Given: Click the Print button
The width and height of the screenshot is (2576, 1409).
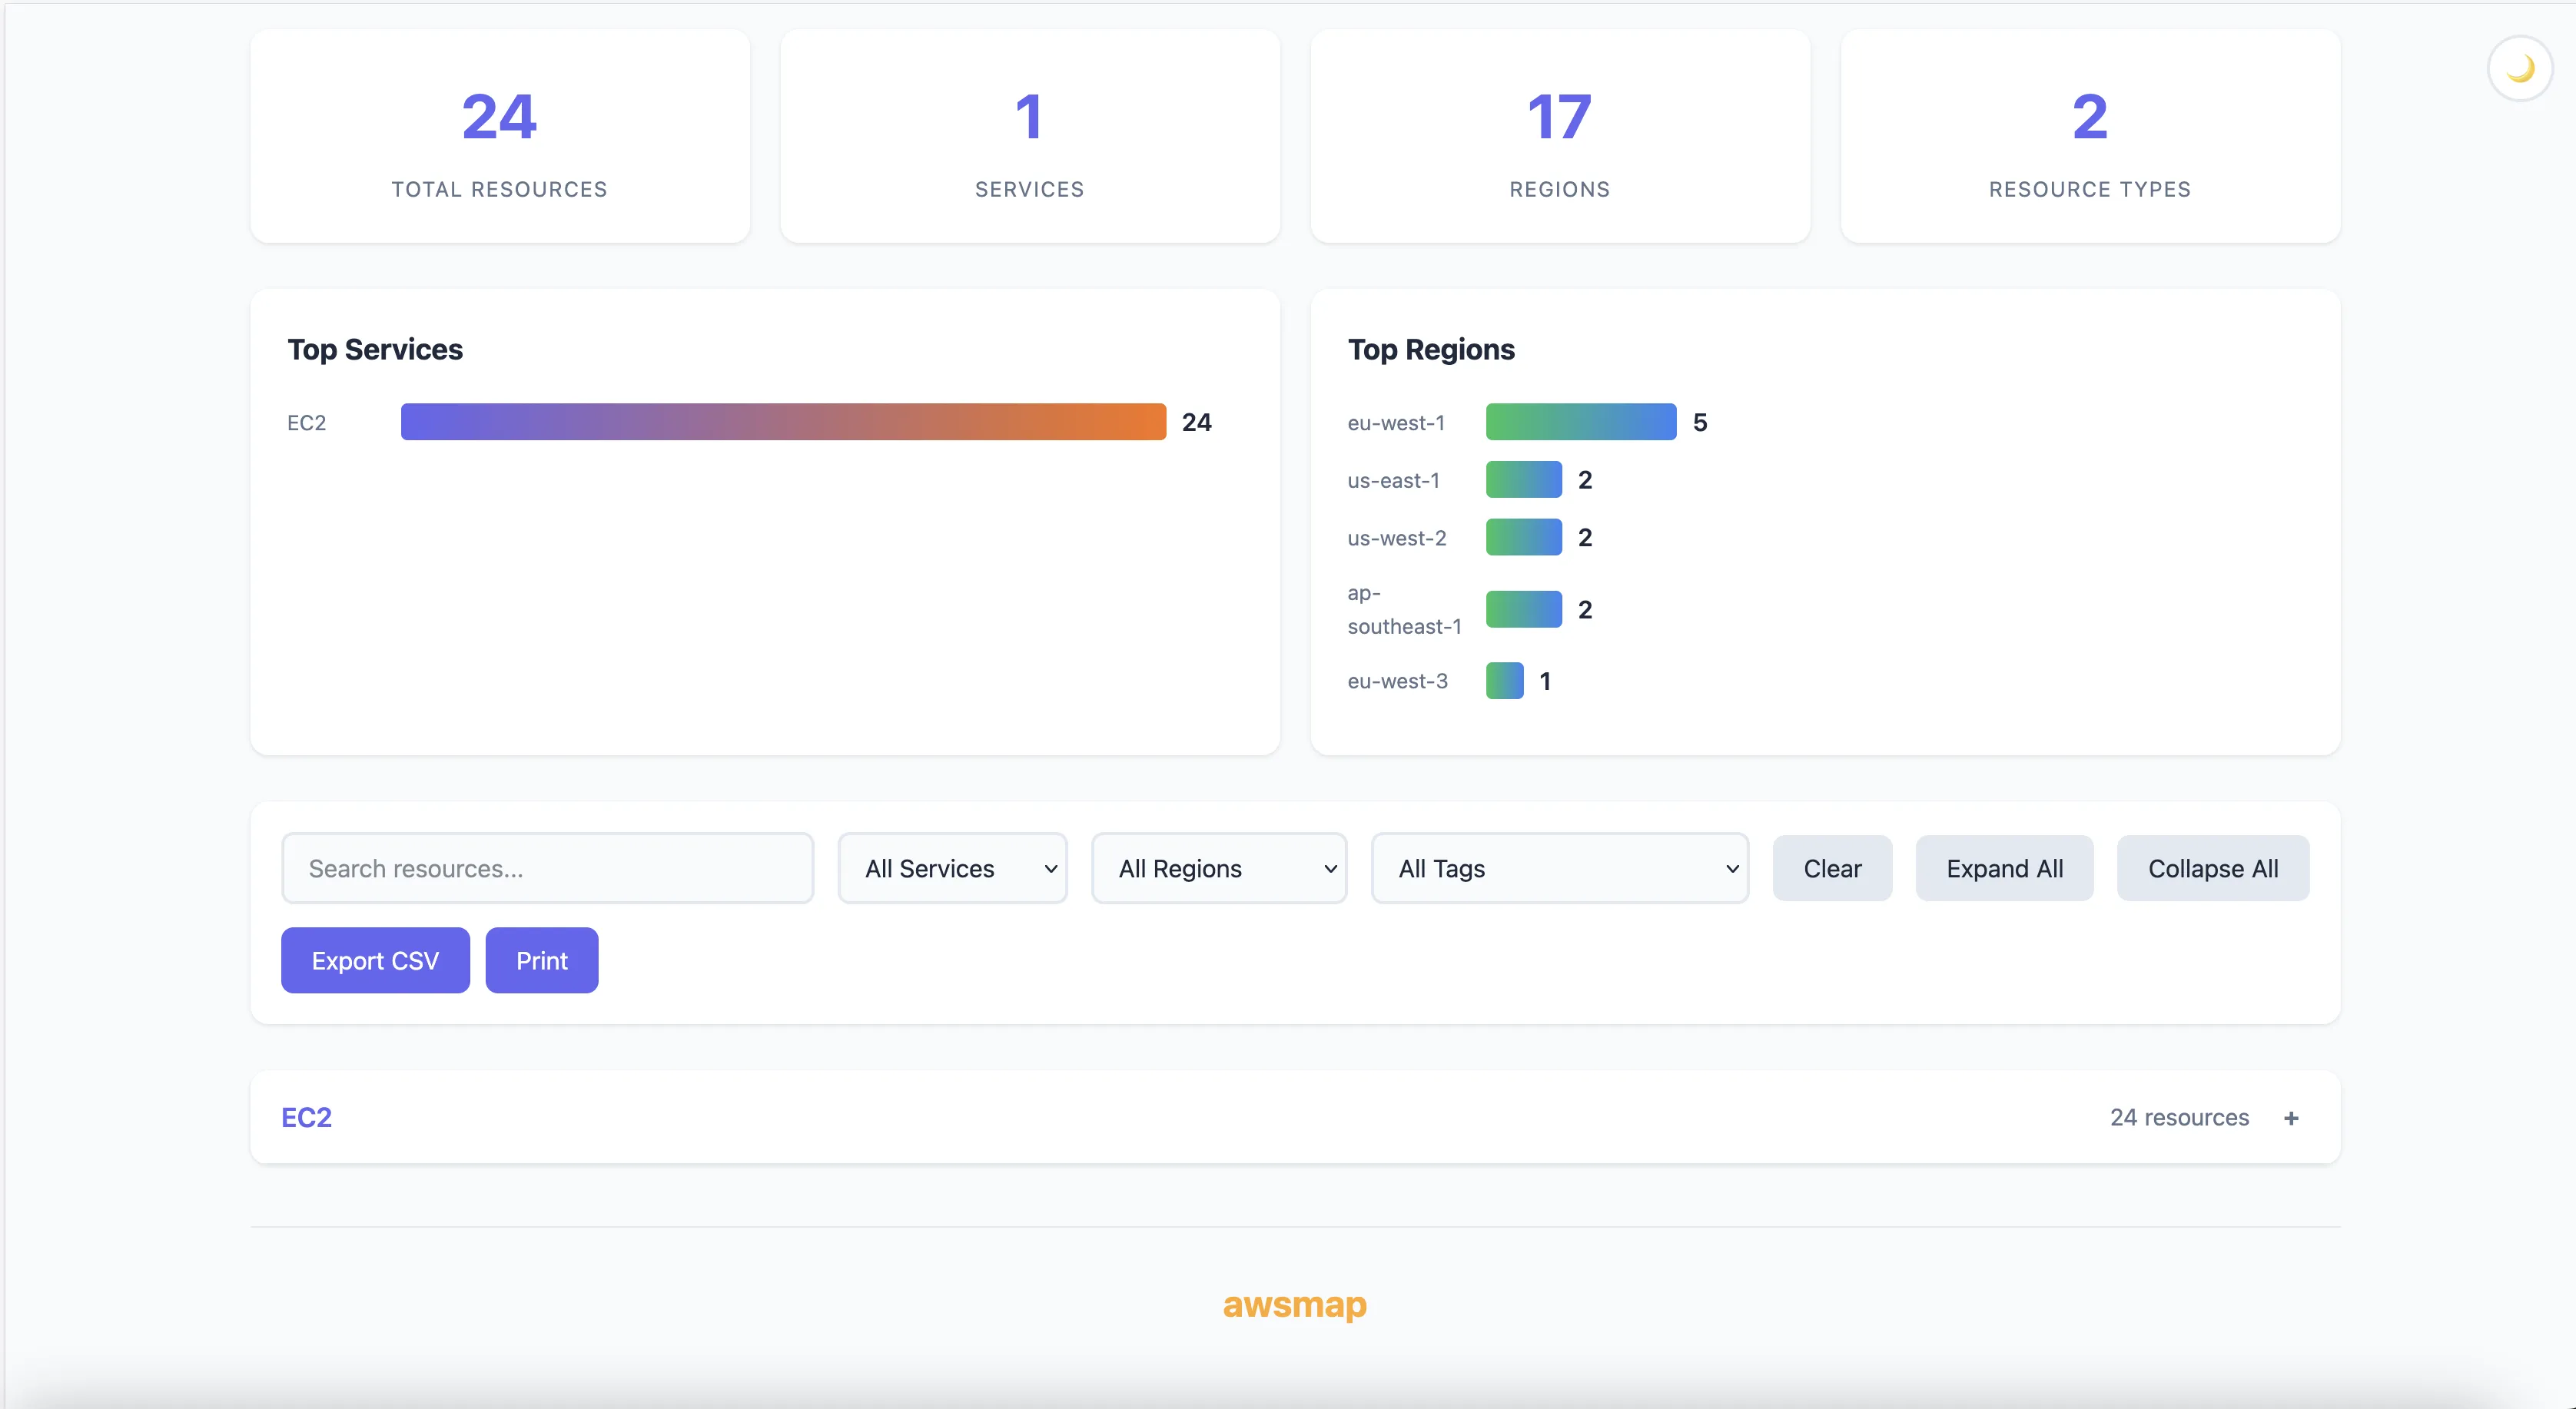Looking at the screenshot, I should coord(541,959).
